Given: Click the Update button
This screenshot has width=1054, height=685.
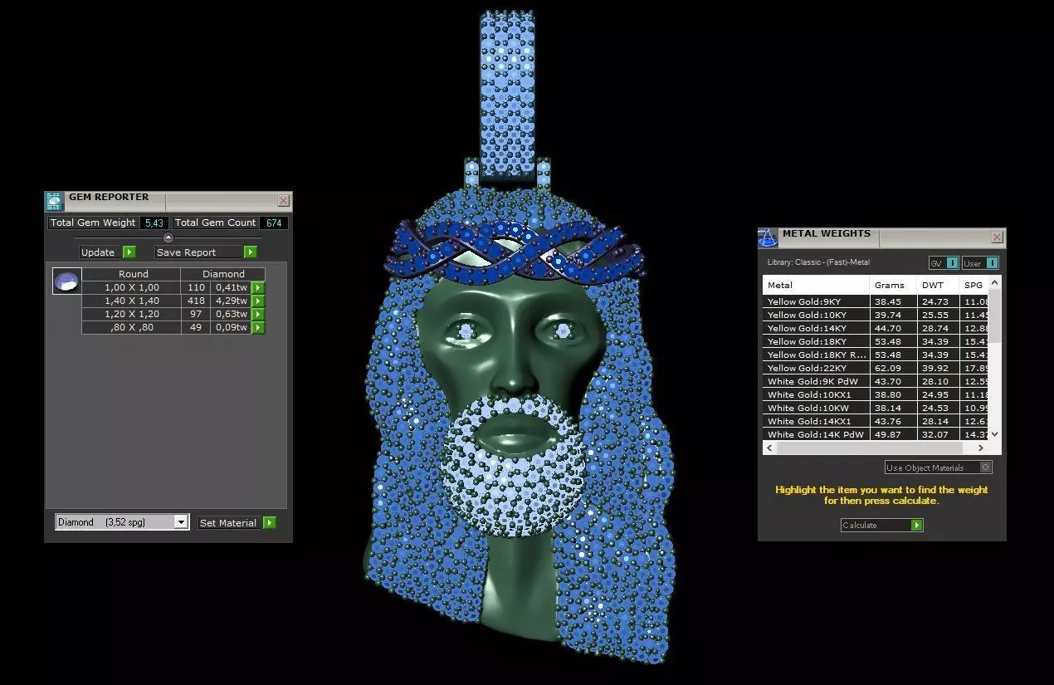Looking at the screenshot, I should point(101,252).
